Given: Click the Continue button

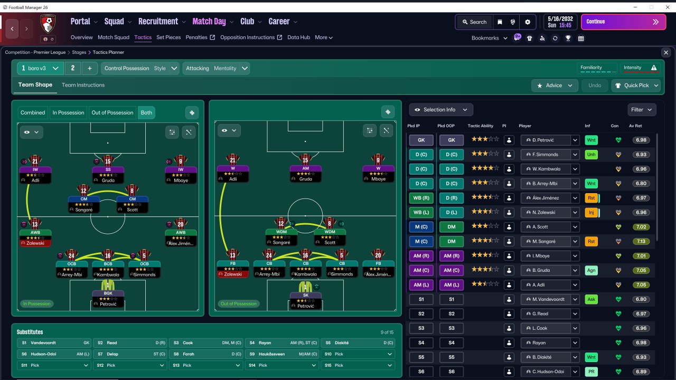Looking at the screenshot, I should (x=624, y=22).
